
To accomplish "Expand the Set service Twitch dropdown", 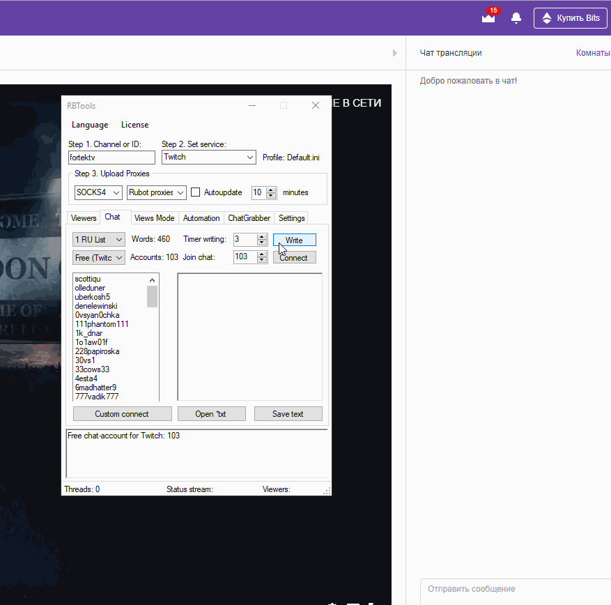I will click(208, 158).
